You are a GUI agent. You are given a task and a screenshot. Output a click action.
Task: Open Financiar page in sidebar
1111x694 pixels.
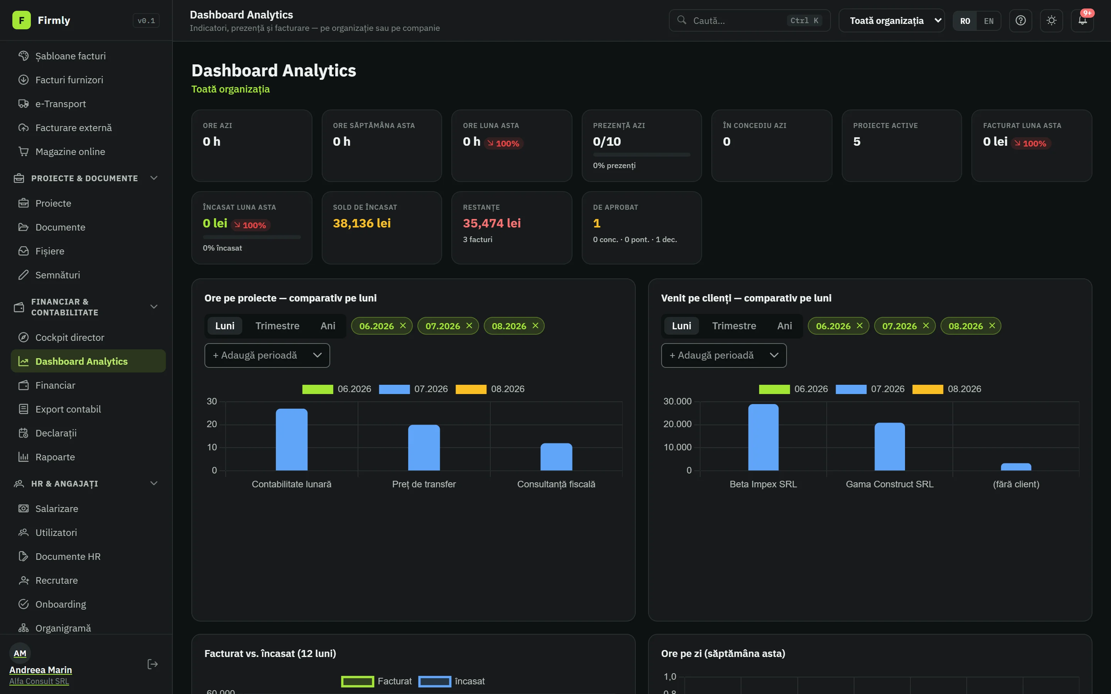[x=88, y=385]
